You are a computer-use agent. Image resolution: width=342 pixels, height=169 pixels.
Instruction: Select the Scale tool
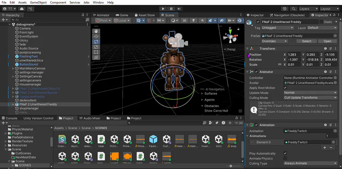tap(96, 47)
